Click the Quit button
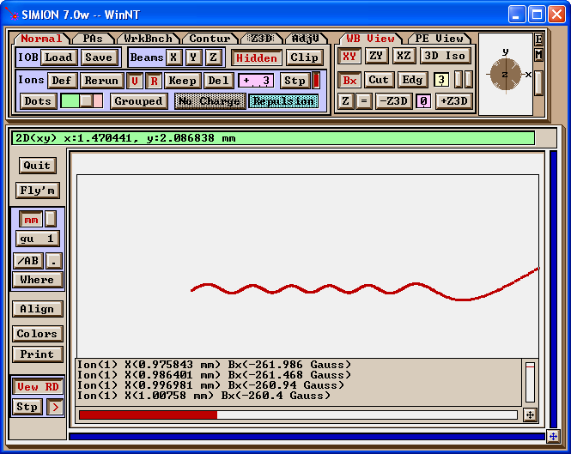The image size is (571, 454). tap(38, 166)
